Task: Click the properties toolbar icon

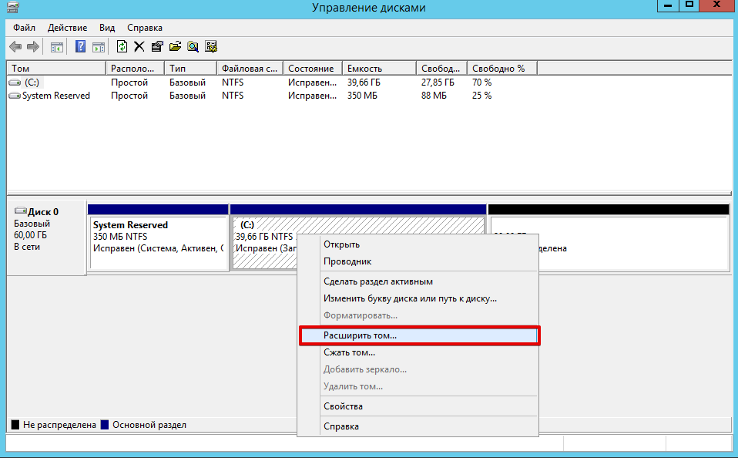Action: pos(156,46)
